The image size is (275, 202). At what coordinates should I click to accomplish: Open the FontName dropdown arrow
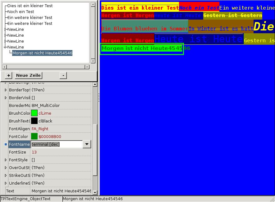(87, 144)
